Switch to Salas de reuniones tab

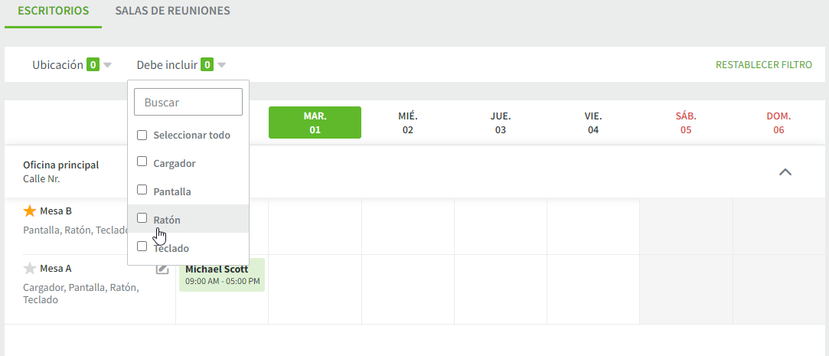pyautogui.click(x=172, y=11)
